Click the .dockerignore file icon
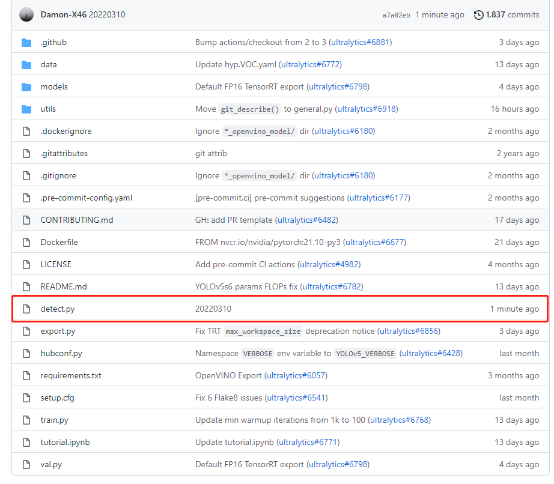The width and height of the screenshot is (554, 484). point(26,132)
